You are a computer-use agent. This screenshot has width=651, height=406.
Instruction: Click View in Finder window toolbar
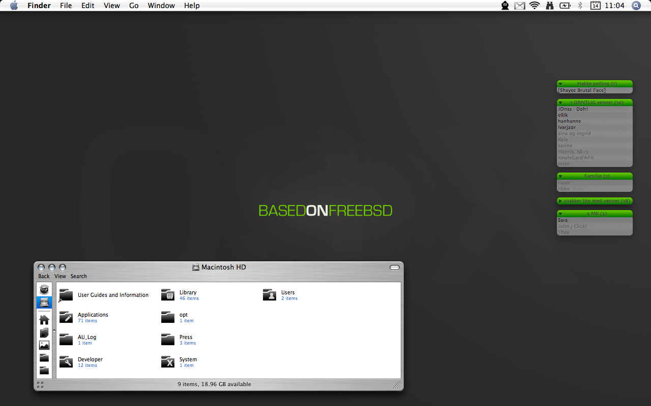[x=60, y=276]
